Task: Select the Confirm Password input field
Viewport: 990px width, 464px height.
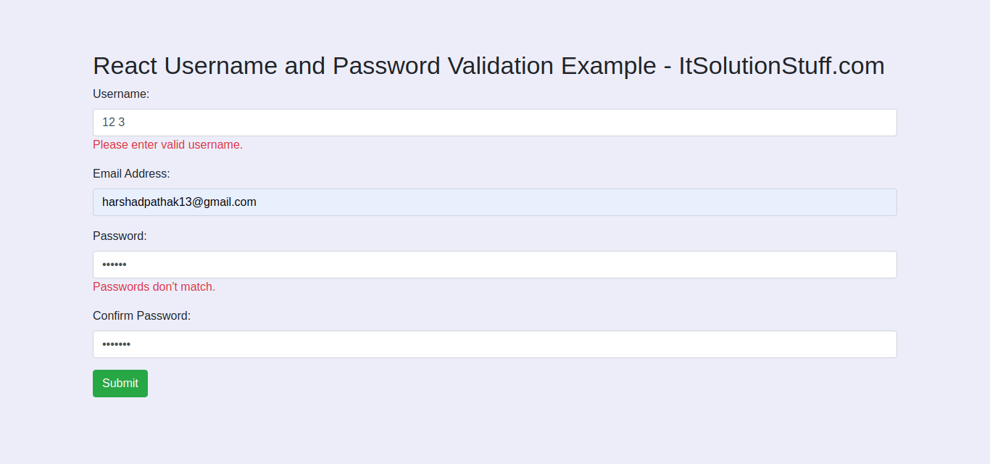Action: click(x=495, y=344)
